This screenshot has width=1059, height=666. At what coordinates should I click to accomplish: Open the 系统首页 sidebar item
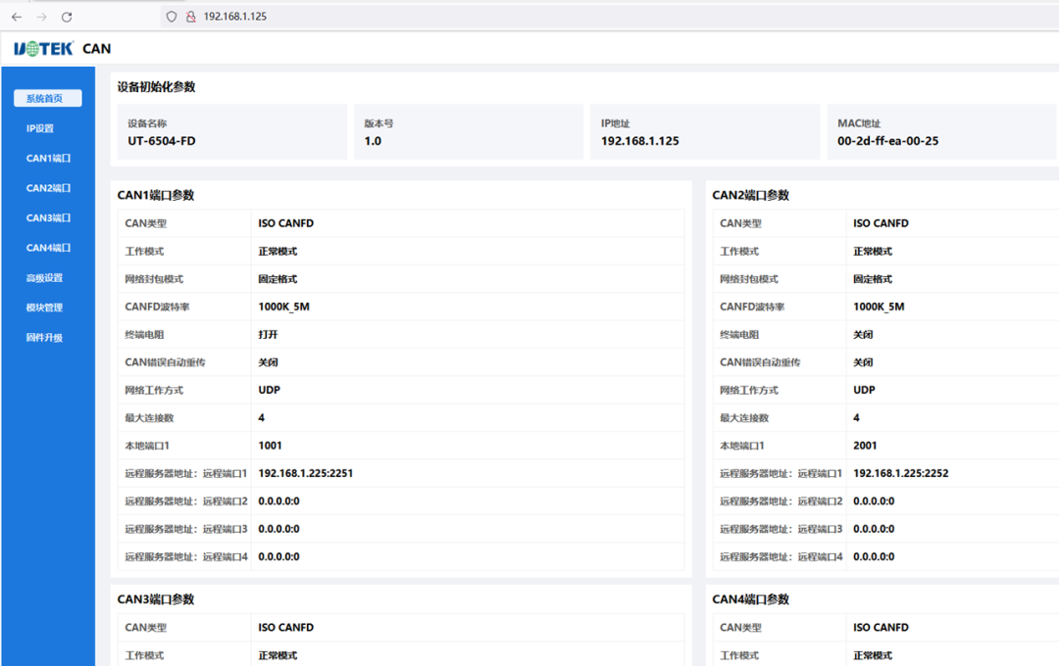pos(46,98)
